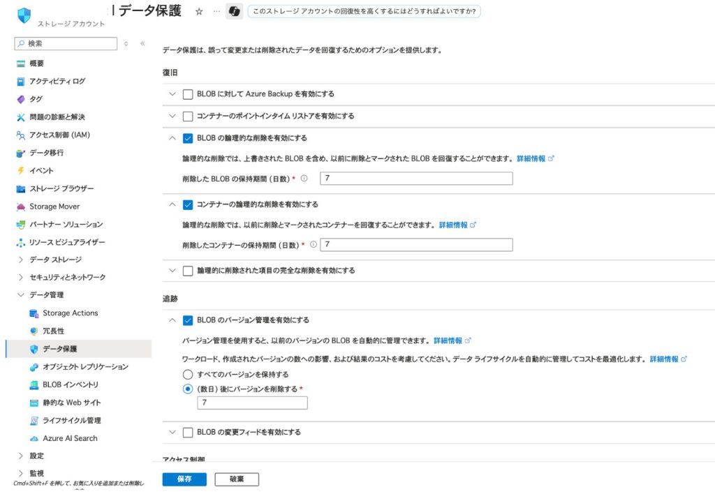
Task: Collapse sidebar with double chevron icon
Action: (142, 43)
